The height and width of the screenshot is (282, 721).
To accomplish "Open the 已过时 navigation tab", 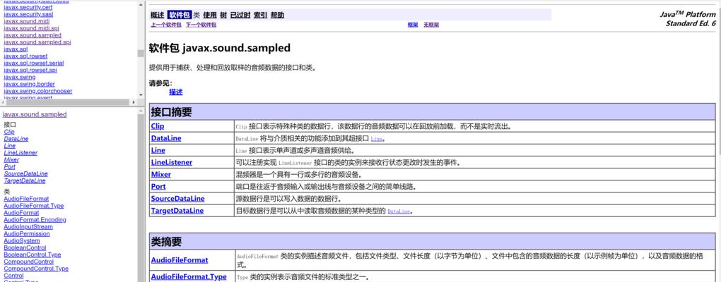I will (x=240, y=15).
